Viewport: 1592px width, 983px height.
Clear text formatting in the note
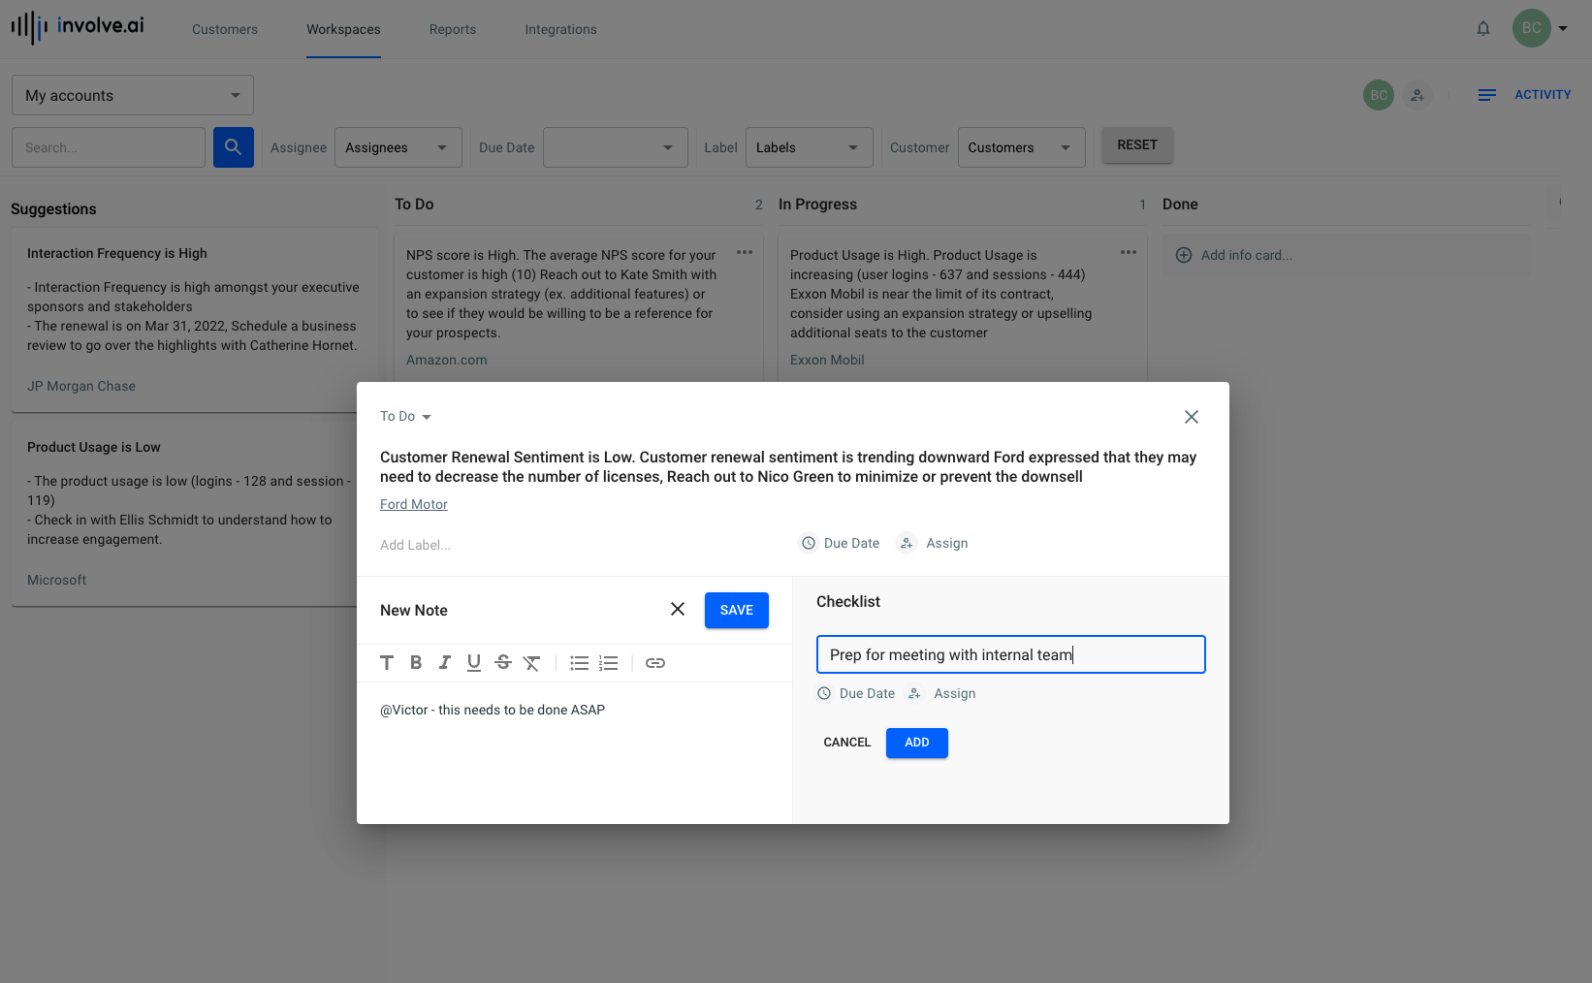(x=532, y=663)
